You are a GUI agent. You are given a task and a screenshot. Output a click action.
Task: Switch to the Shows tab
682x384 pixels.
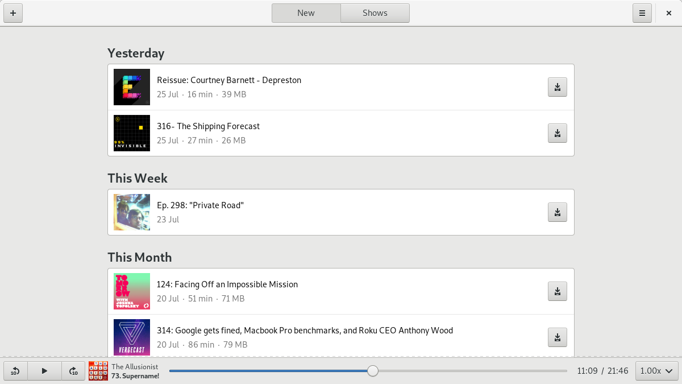375,13
